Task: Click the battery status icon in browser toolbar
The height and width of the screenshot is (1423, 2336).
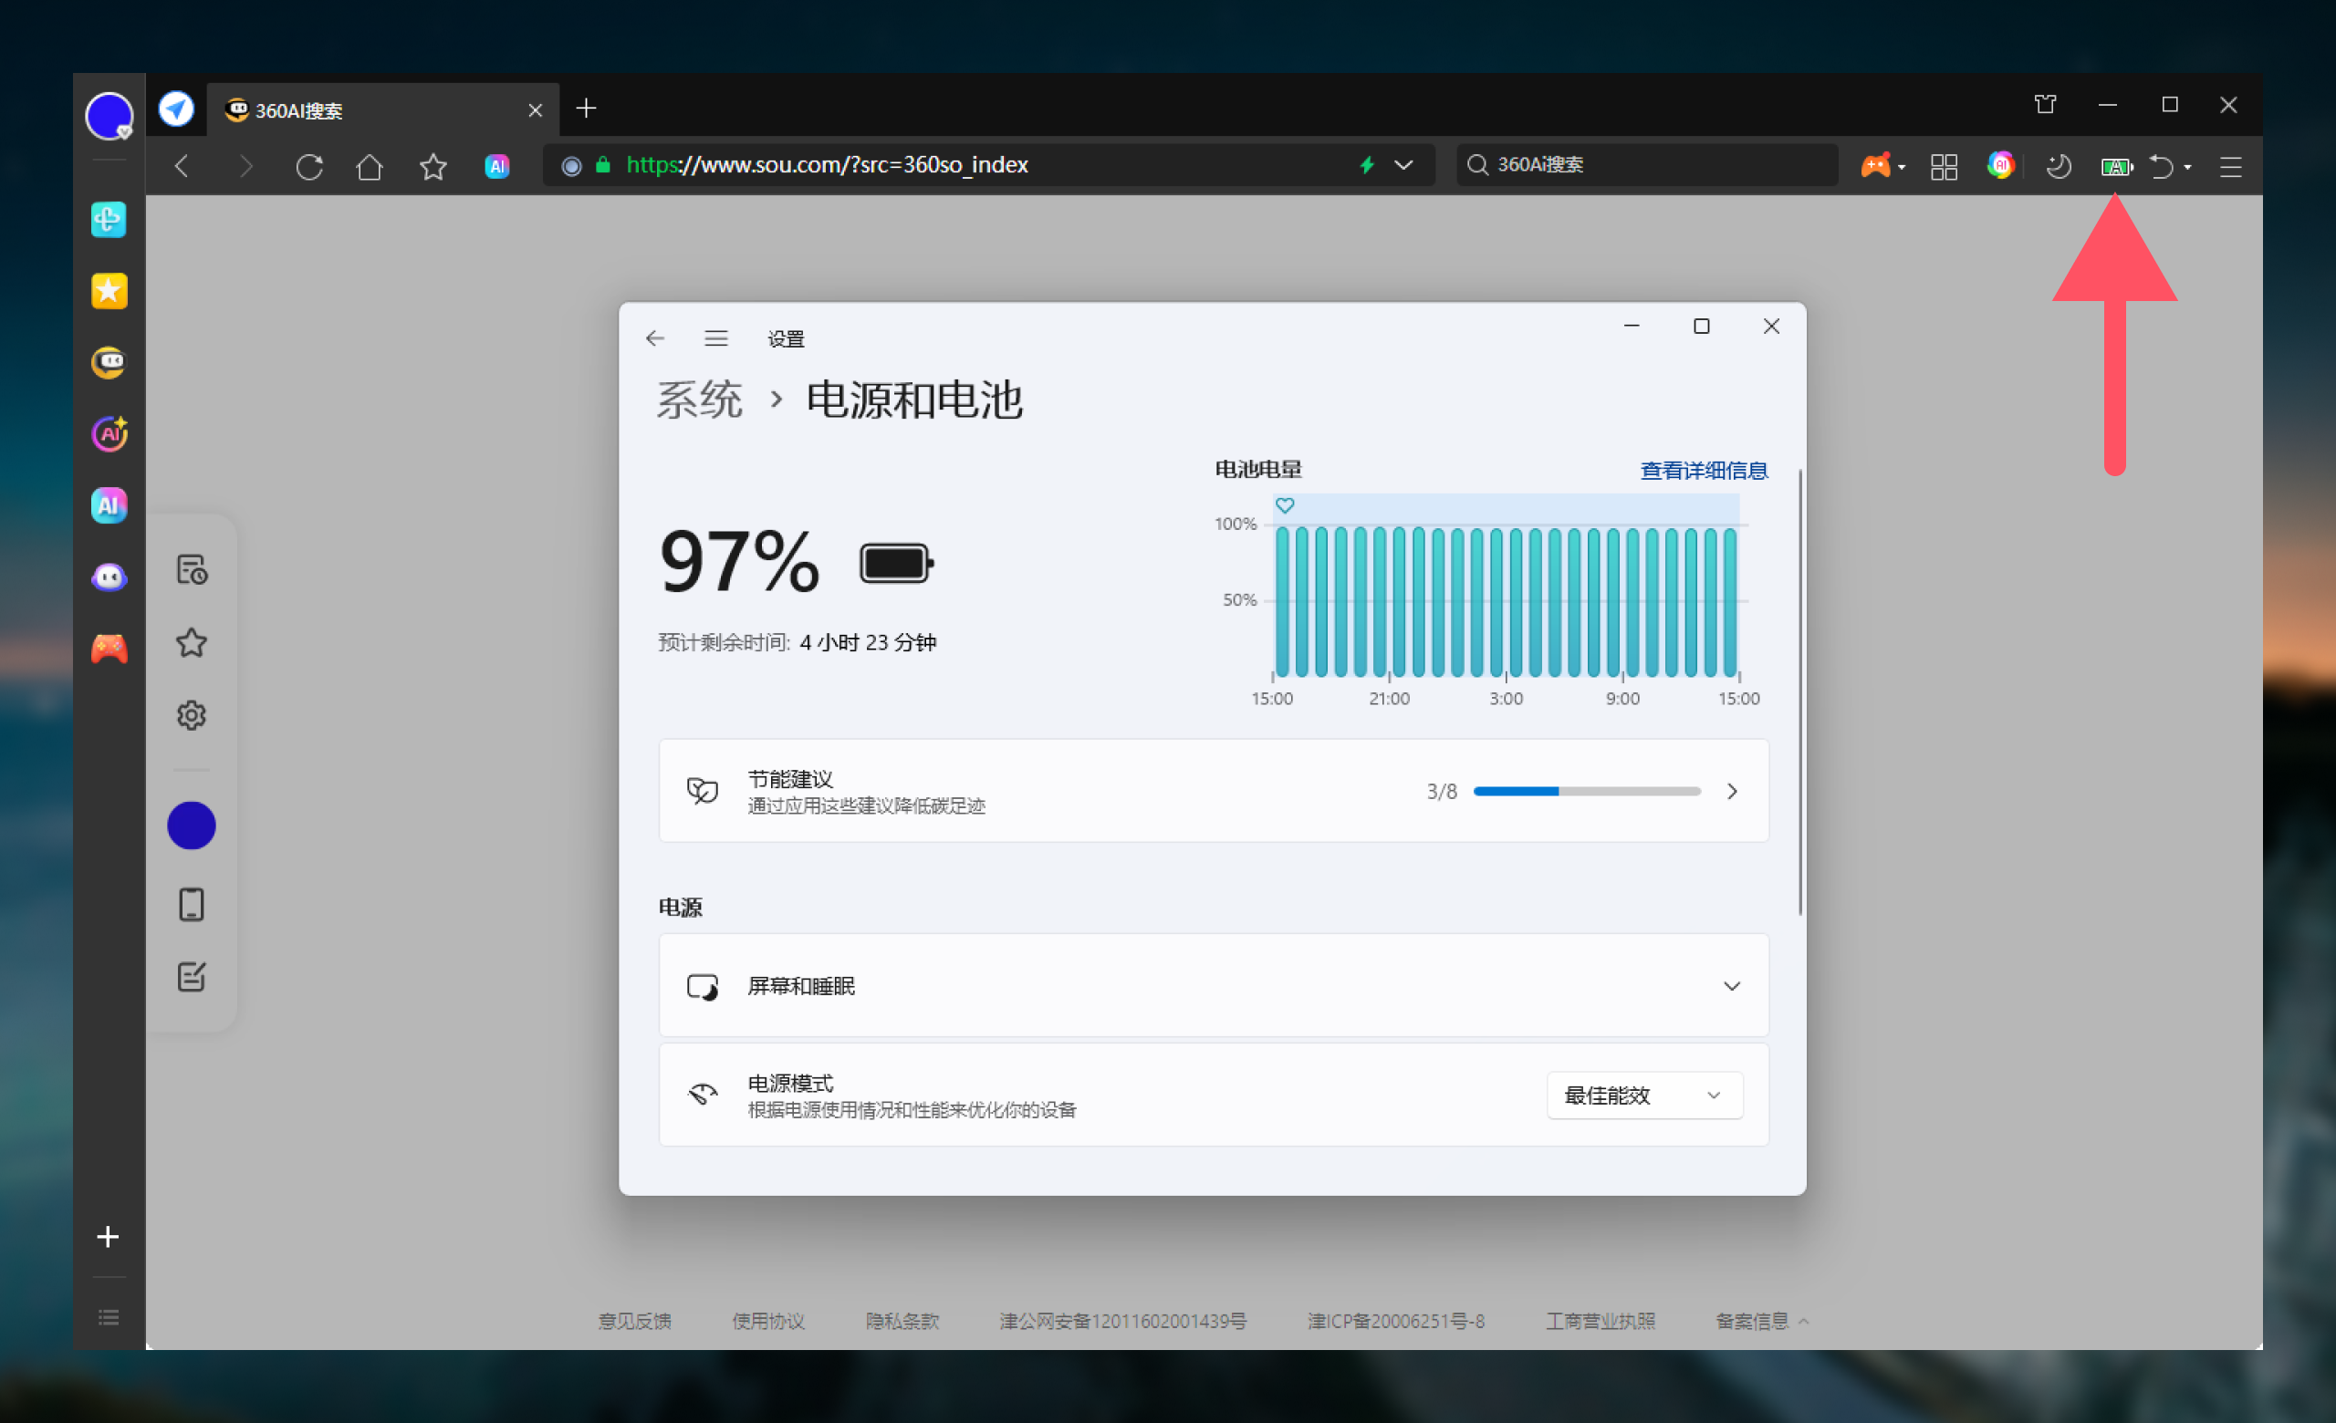Action: coord(2115,167)
